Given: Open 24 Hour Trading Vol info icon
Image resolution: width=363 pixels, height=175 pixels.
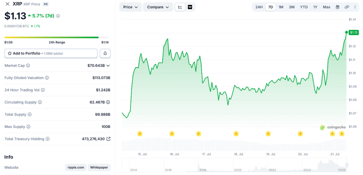Looking at the screenshot, I should click(x=43, y=90).
